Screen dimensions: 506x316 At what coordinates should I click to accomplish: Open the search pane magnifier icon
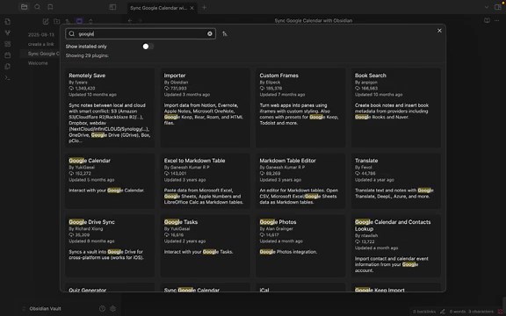[37, 7]
